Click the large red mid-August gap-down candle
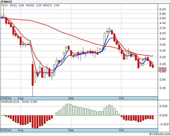Viewport: 170px width, 136px height. point(32,75)
